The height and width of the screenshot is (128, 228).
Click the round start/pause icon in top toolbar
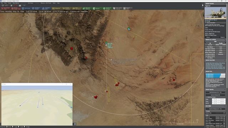pos(3,6)
